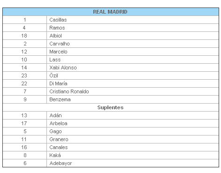This screenshot has height=173, width=221.
Task: Click on Özil in the table
Action: pos(53,75)
